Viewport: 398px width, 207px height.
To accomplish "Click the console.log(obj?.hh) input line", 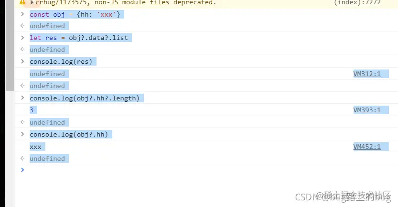I will point(69,135).
